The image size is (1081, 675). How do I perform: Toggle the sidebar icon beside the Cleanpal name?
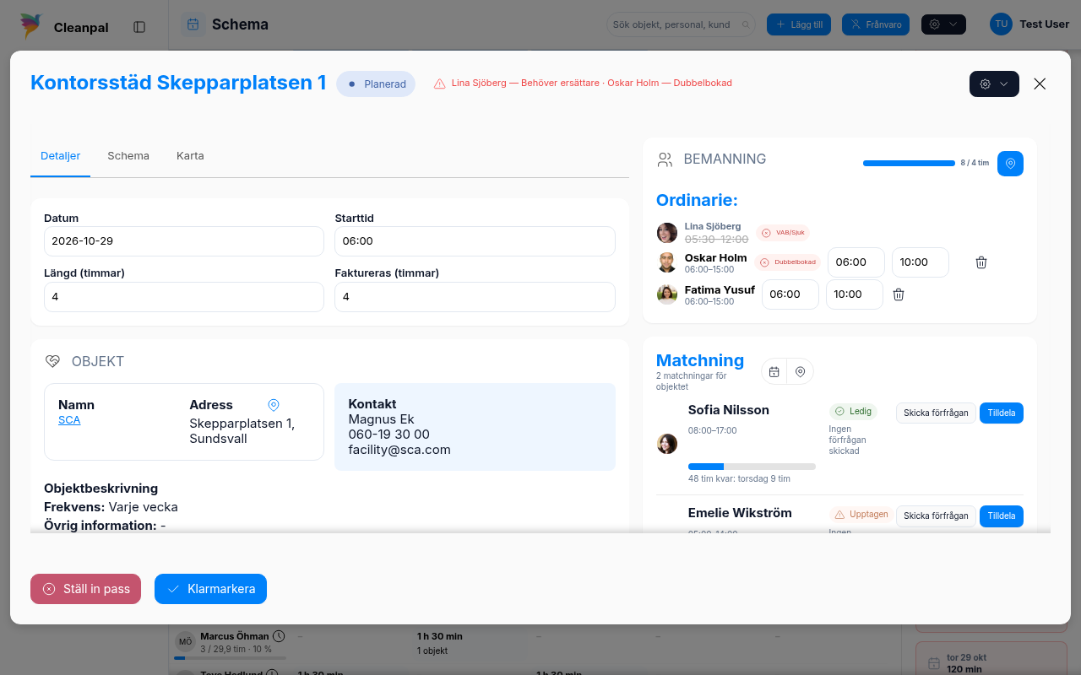click(x=139, y=27)
